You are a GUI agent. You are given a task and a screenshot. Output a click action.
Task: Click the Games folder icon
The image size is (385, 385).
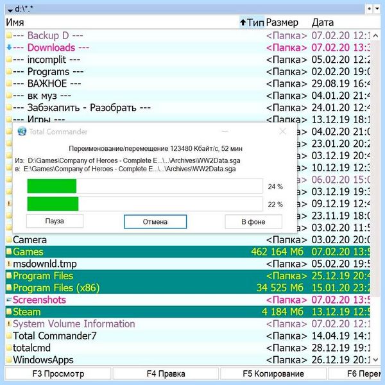pyautogui.click(x=9, y=252)
